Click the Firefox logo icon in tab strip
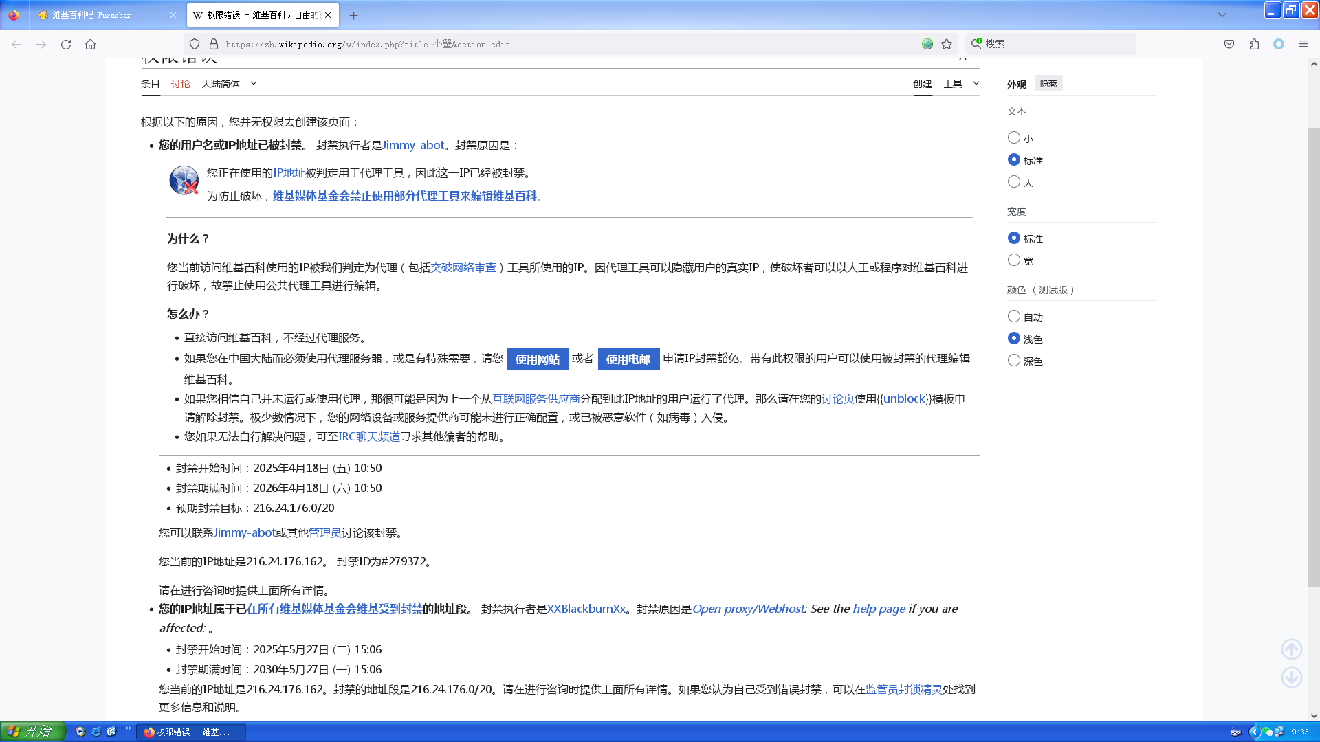Image resolution: width=1320 pixels, height=742 pixels. click(14, 14)
